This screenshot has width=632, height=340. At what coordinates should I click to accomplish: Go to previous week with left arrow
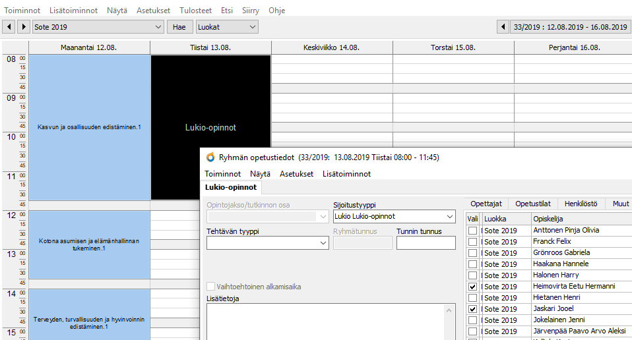503,27
